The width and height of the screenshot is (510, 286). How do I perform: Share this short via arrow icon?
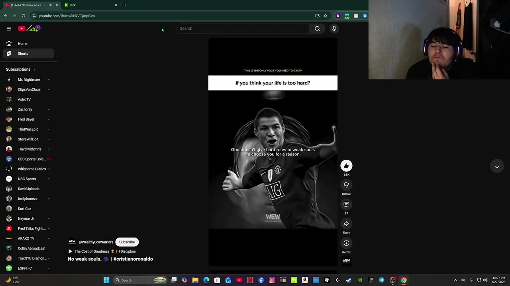[x=346, y=224]
